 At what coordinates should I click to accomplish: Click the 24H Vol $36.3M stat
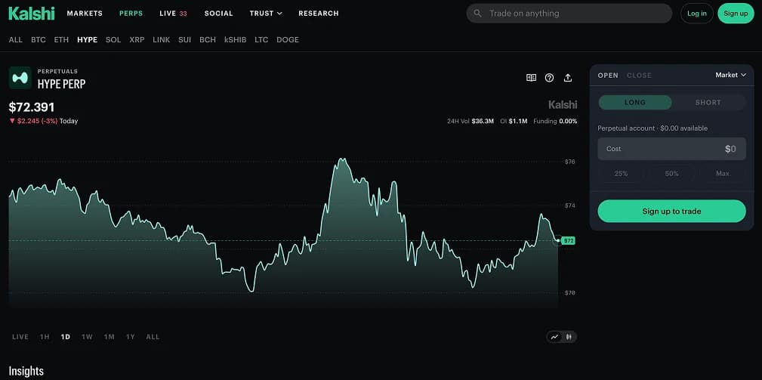(x=470, y=121)
